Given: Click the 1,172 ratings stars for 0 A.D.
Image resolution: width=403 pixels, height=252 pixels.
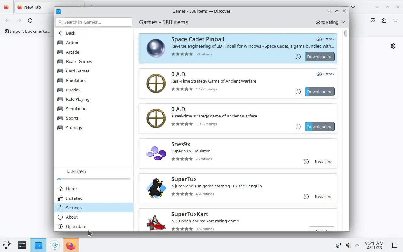Looking at the screenshot, I should [182, 89].
